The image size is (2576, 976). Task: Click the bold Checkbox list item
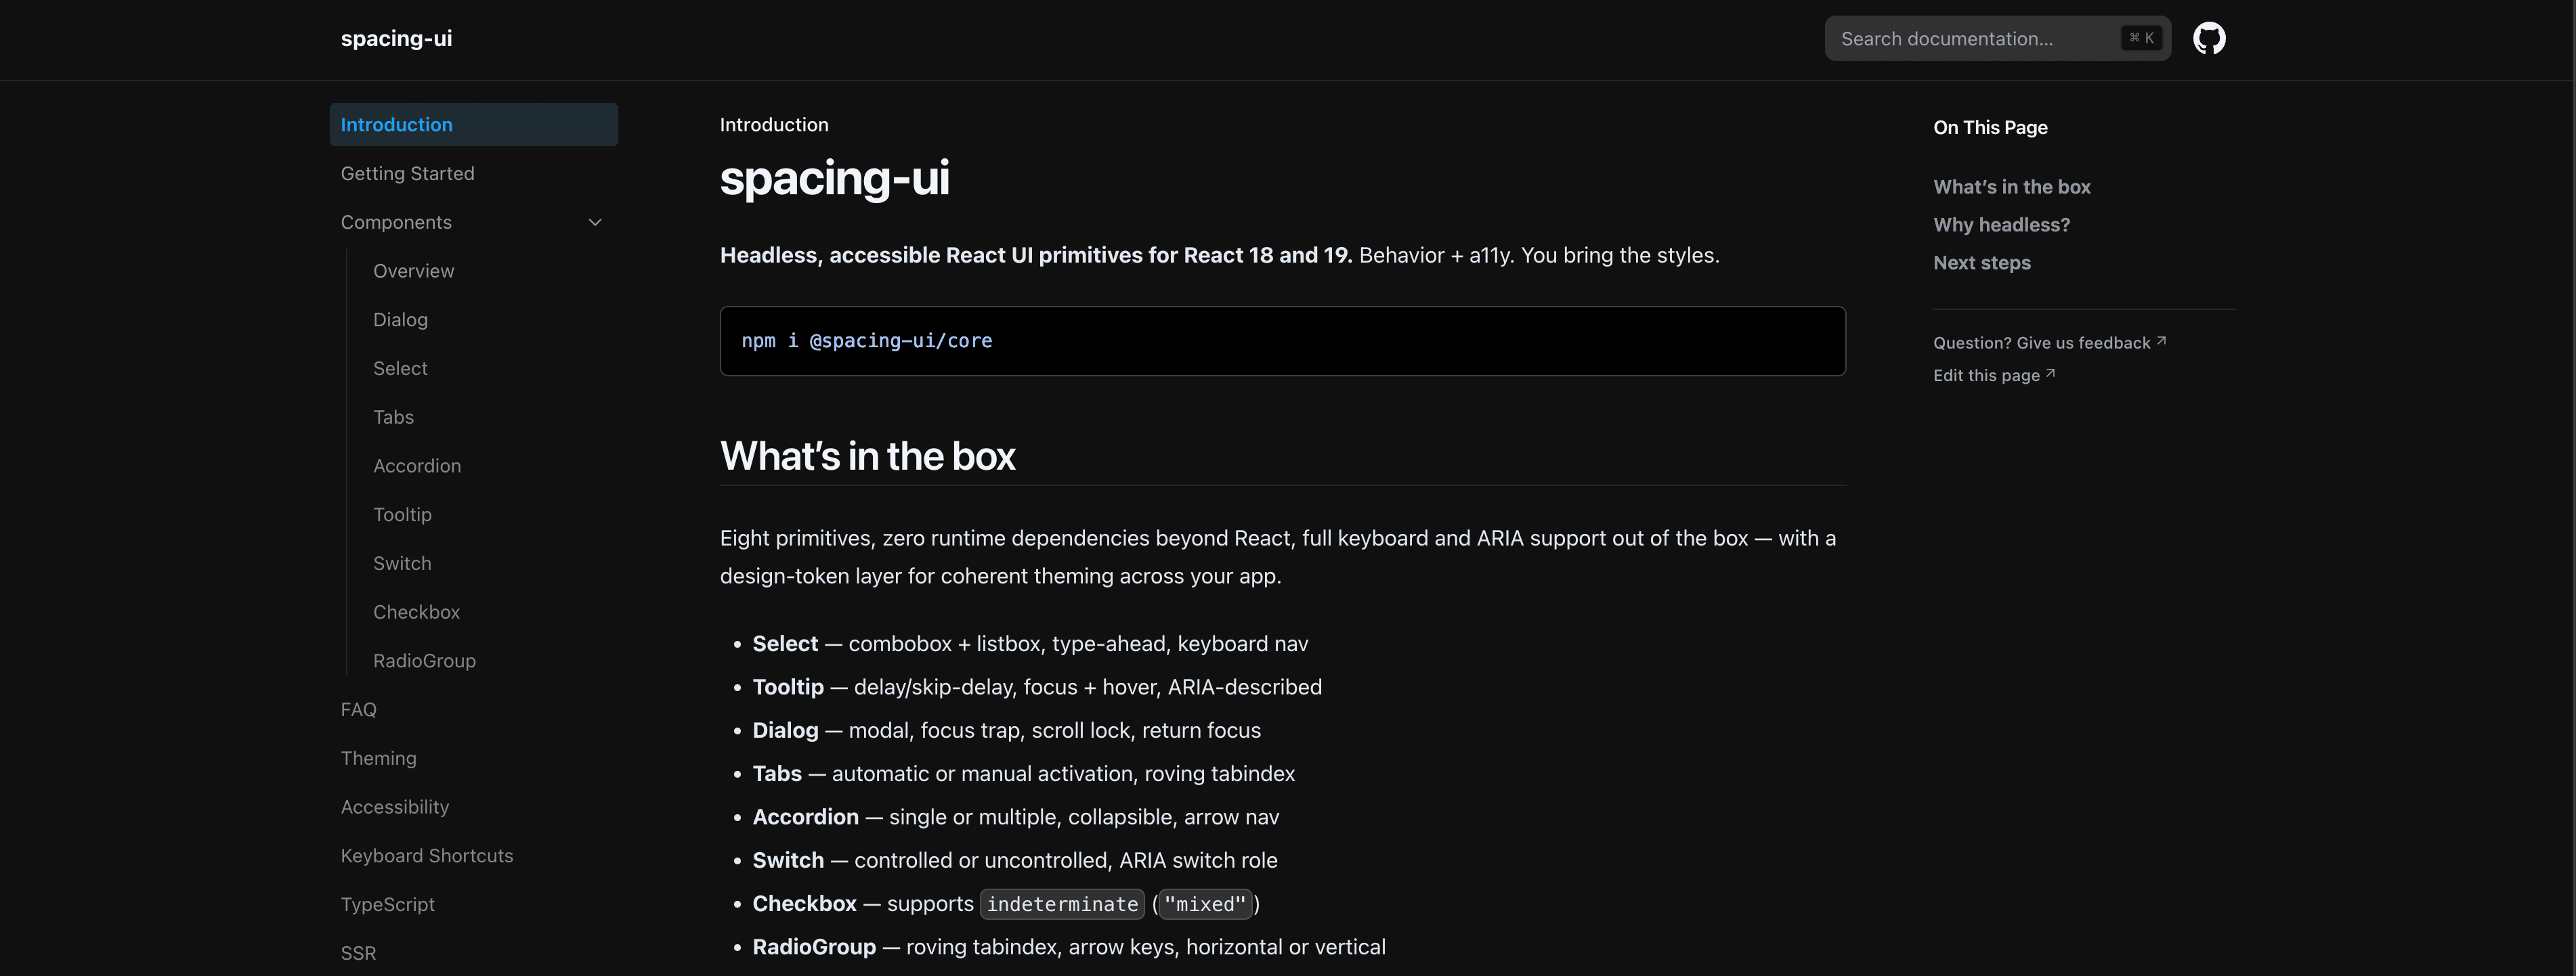coord(804,904)
